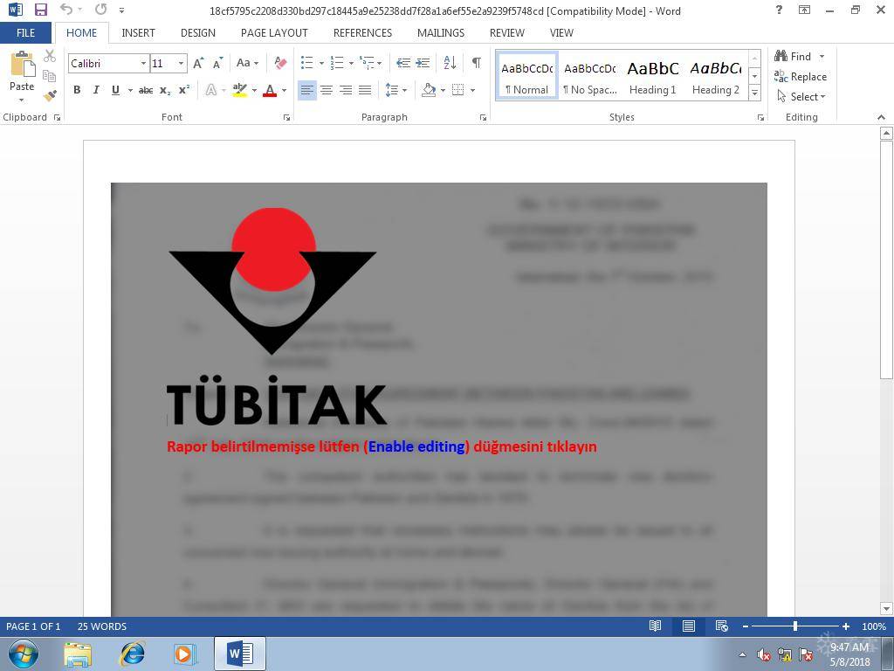Toggle Italic formatting

[x=96, y=90]
